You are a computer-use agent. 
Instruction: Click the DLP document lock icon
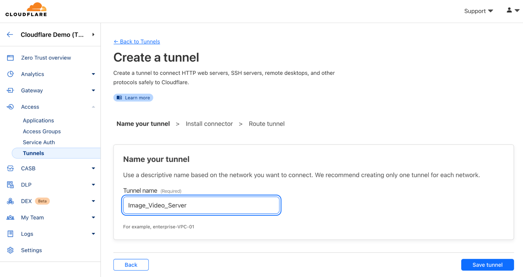click(x=10, y=184)
